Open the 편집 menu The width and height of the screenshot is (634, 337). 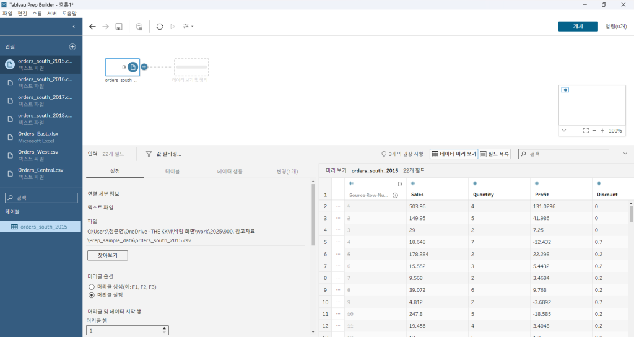(22, 14)
